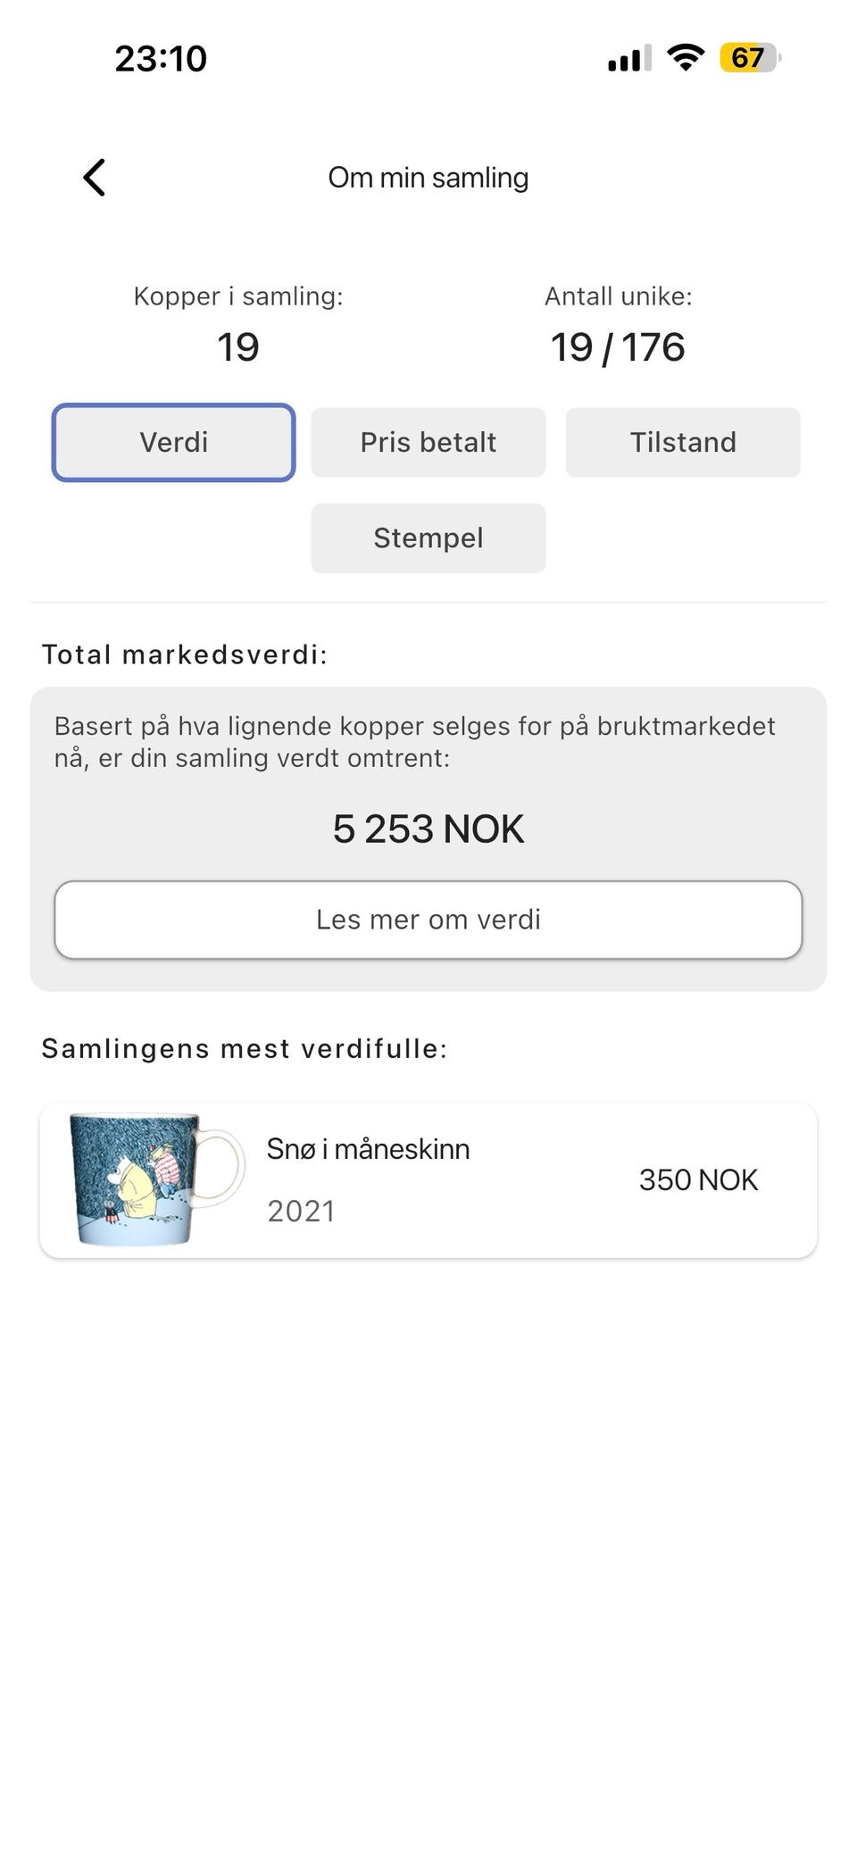This screenshot has height=1858, width=857.
Task: Tap the cellular signal icon
Action: pos(629,59)
